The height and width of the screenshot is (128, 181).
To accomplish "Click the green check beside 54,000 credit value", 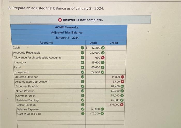I will (x=122, y=96).
